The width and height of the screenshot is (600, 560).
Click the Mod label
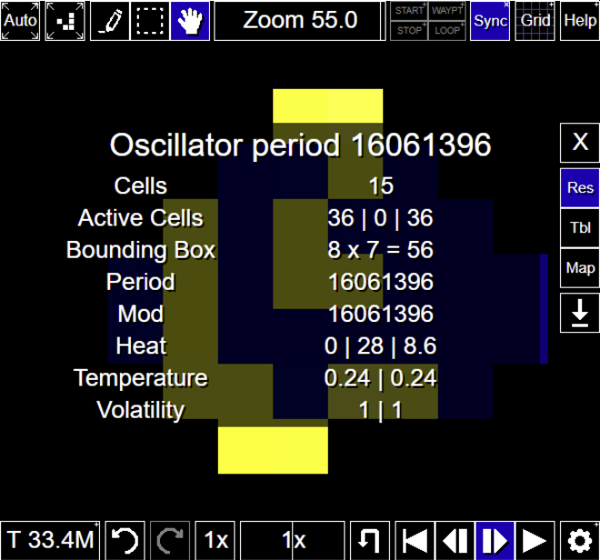(x=140, y=315)
